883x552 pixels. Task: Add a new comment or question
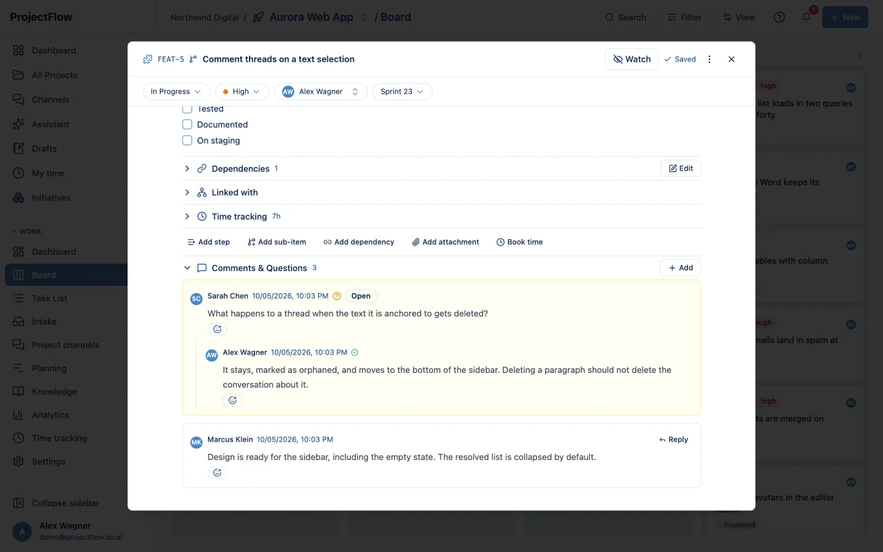point(681,268)
